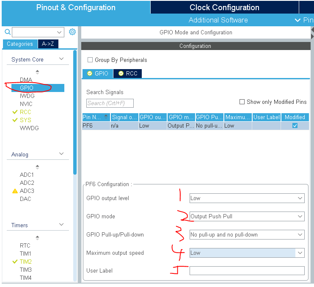Open the settings gear icon
This screenshot has width=314, height=287.
pyautogui.click(x=72, y=32)
